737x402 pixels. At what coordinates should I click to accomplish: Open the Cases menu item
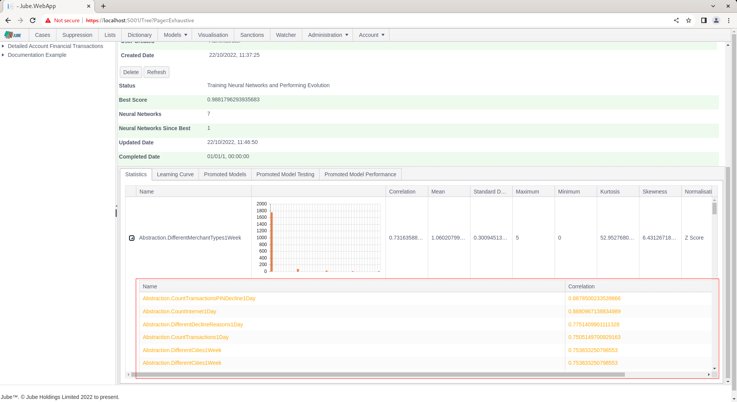43,35
